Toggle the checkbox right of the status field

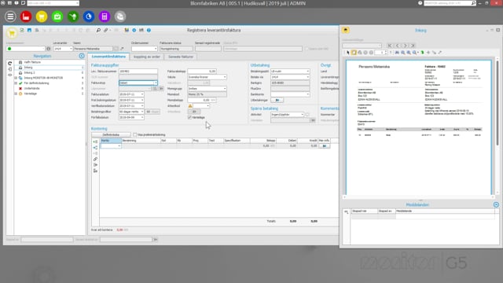307,49
